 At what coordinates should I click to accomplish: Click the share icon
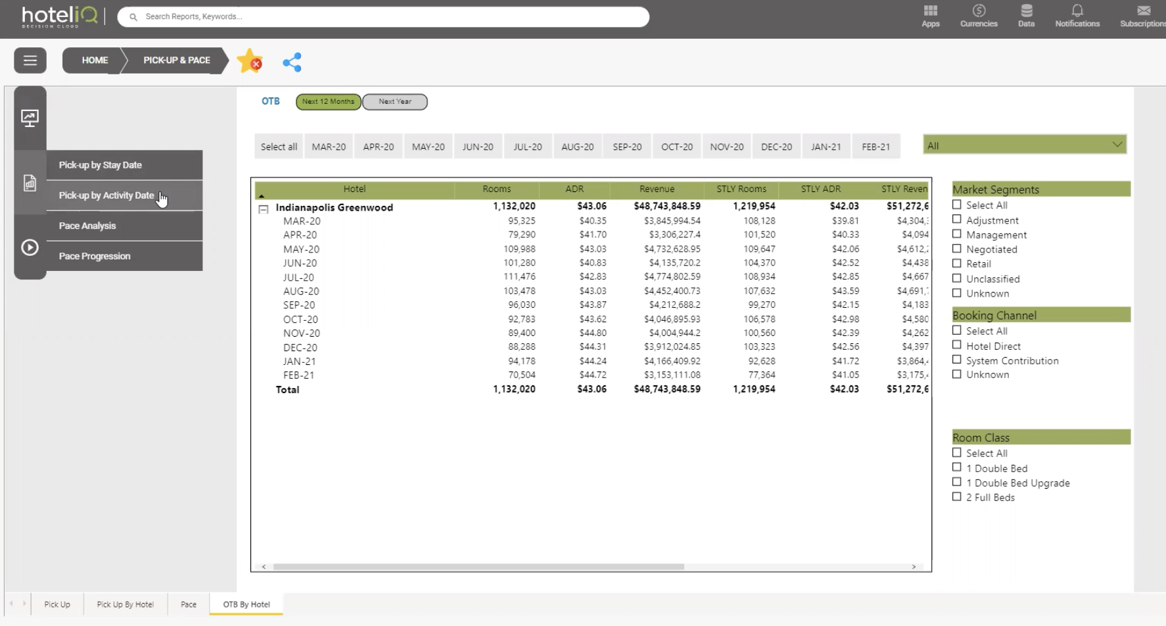tap(292, 62)
